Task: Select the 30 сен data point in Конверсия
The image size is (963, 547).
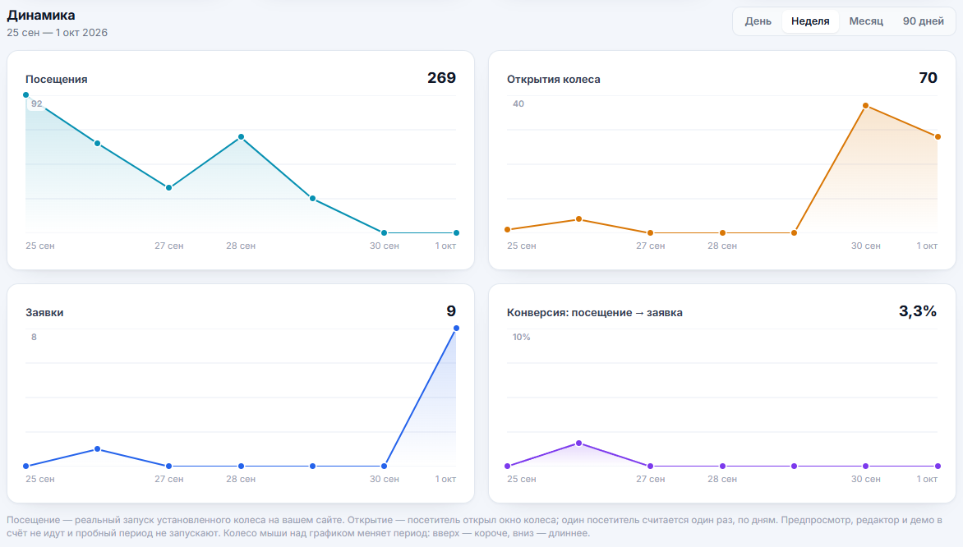Action: (x=866, y=466)
